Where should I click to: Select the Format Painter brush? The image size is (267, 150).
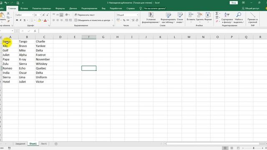pyautogui.click(x=8, y=21)
